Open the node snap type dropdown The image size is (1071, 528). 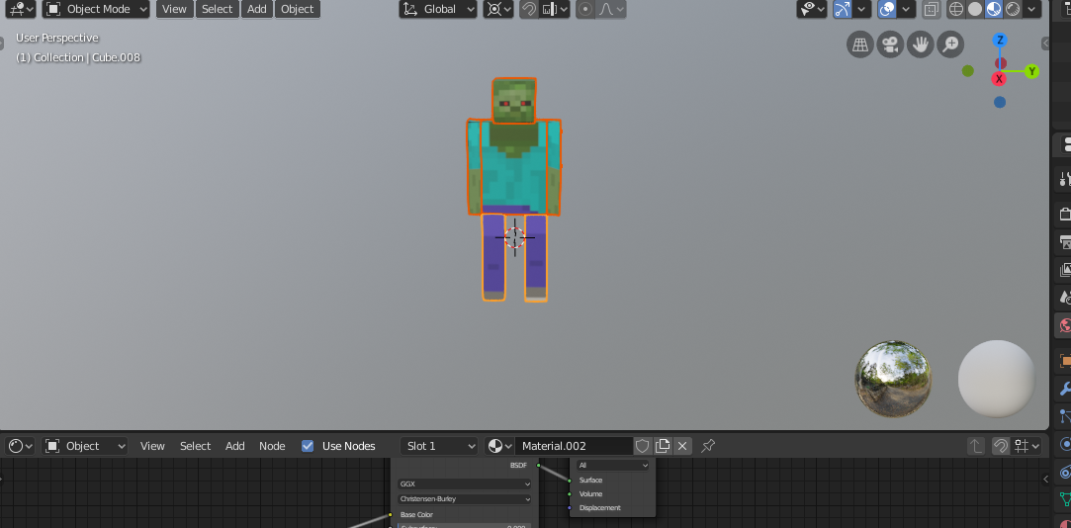coord(1026,446)
